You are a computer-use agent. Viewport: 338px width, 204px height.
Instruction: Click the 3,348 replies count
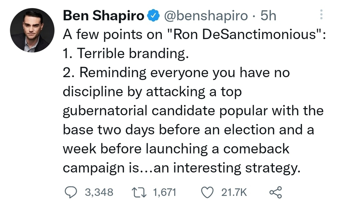pyautogui.click(x=99, y=192)
